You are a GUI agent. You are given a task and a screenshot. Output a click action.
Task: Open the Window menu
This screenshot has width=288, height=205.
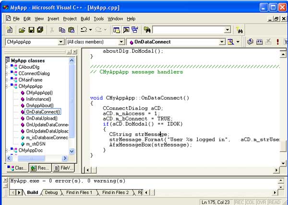coord(115,19)
